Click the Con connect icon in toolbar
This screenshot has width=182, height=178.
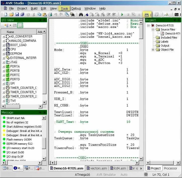[176, 14]
